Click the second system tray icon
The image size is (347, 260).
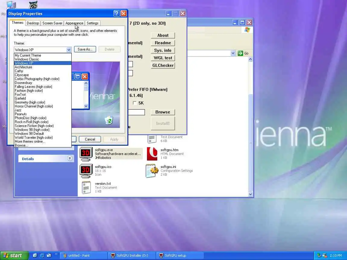point(325,255)
